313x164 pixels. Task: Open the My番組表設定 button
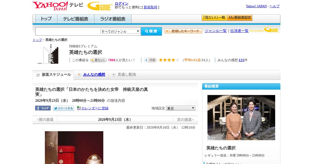(x=240, y=18)
